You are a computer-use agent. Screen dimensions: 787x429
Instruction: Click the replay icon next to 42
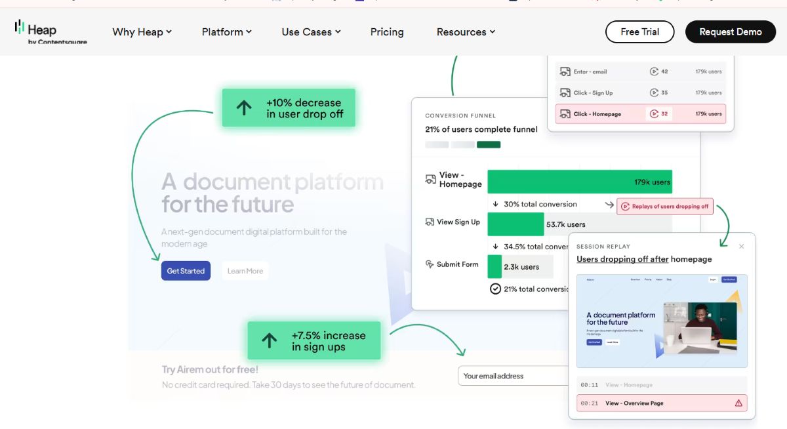pyautogui.click(x=654, y=71)
